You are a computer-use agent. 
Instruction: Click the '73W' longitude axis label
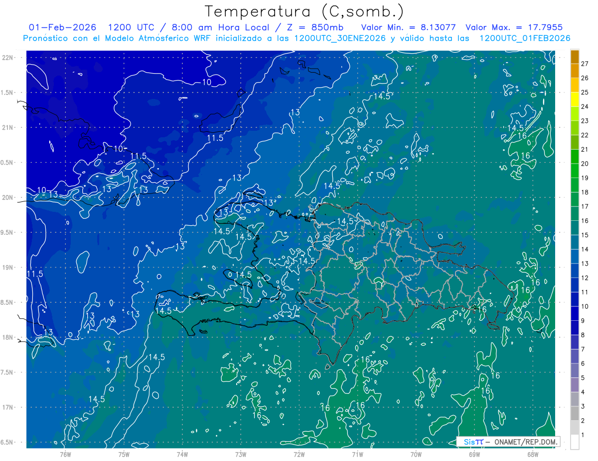(x=241, y=454)
